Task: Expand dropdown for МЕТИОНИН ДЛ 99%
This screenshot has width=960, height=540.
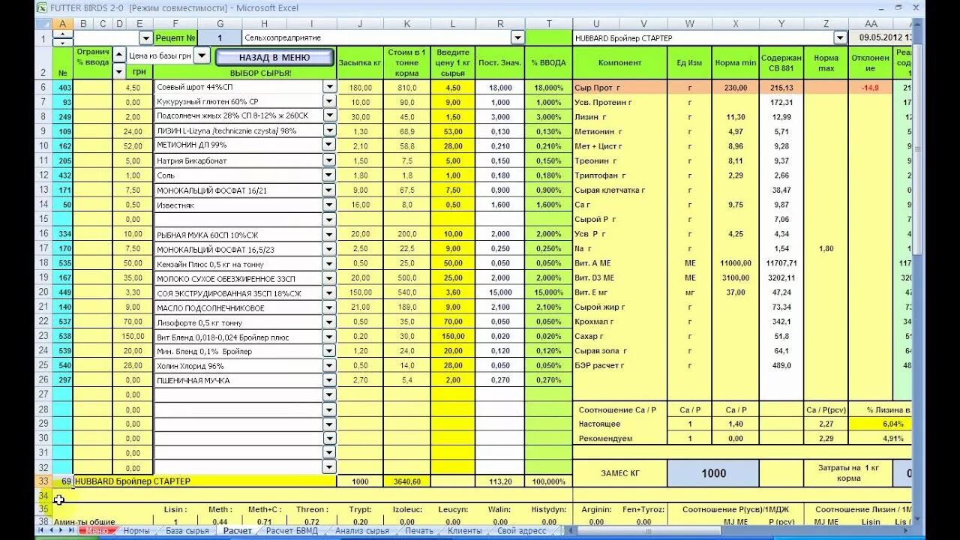Action: click(x=328, y=145)
